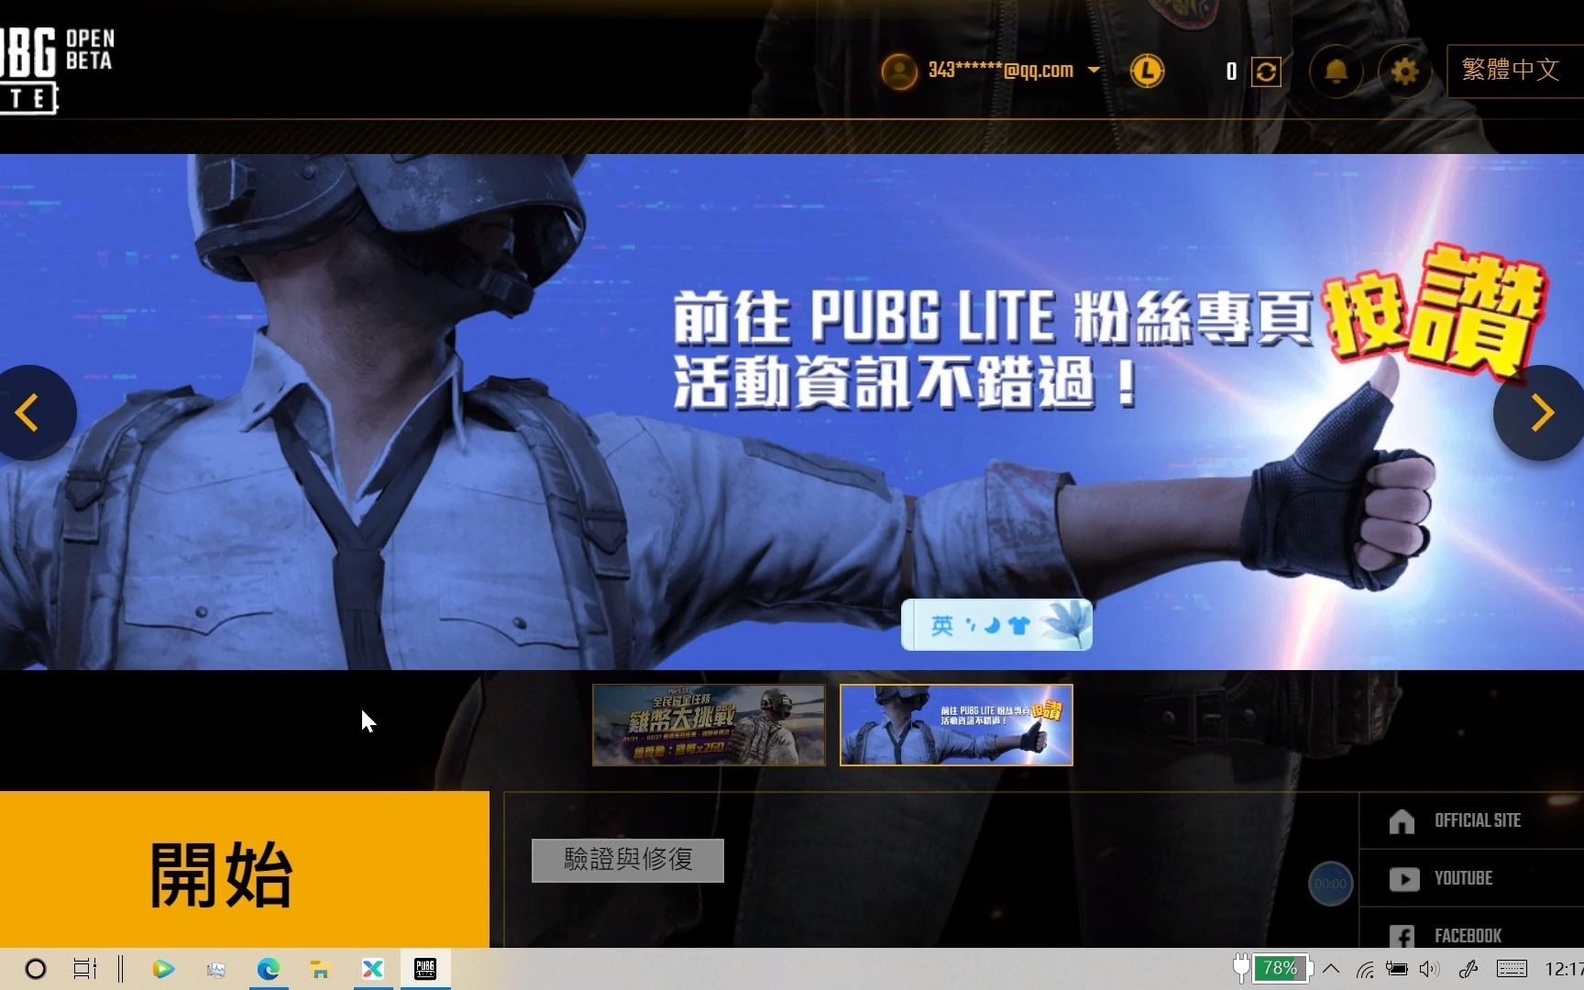1584x990 pixels.
Task: Click the main fan page banner
Action: [x=792, y=412]
